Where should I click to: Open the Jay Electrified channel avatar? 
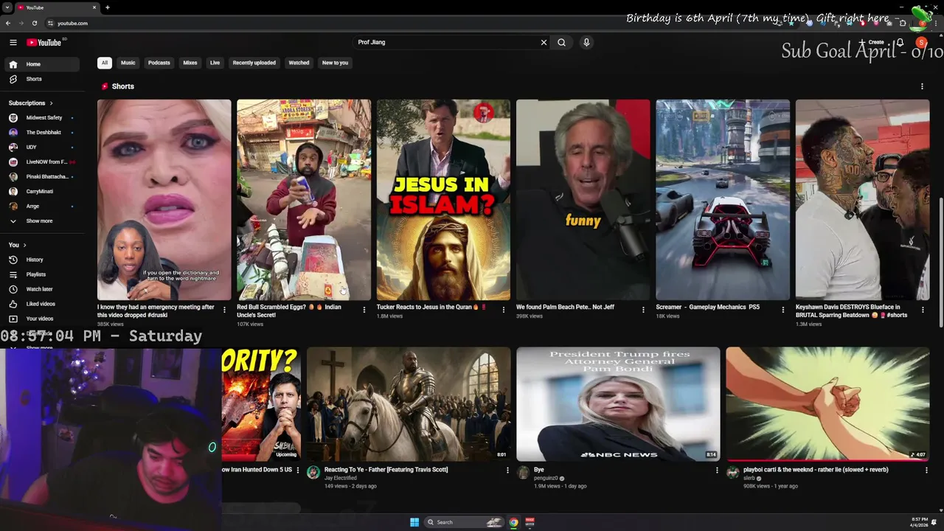[313, 473]
